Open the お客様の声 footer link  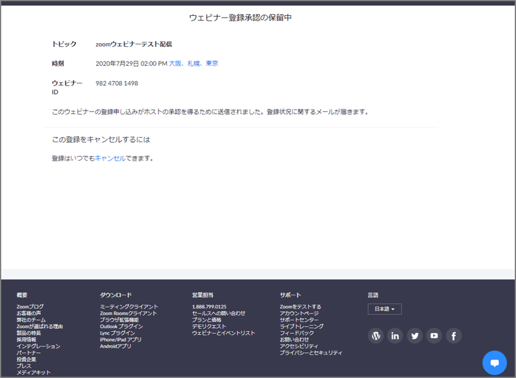(29, 313)
